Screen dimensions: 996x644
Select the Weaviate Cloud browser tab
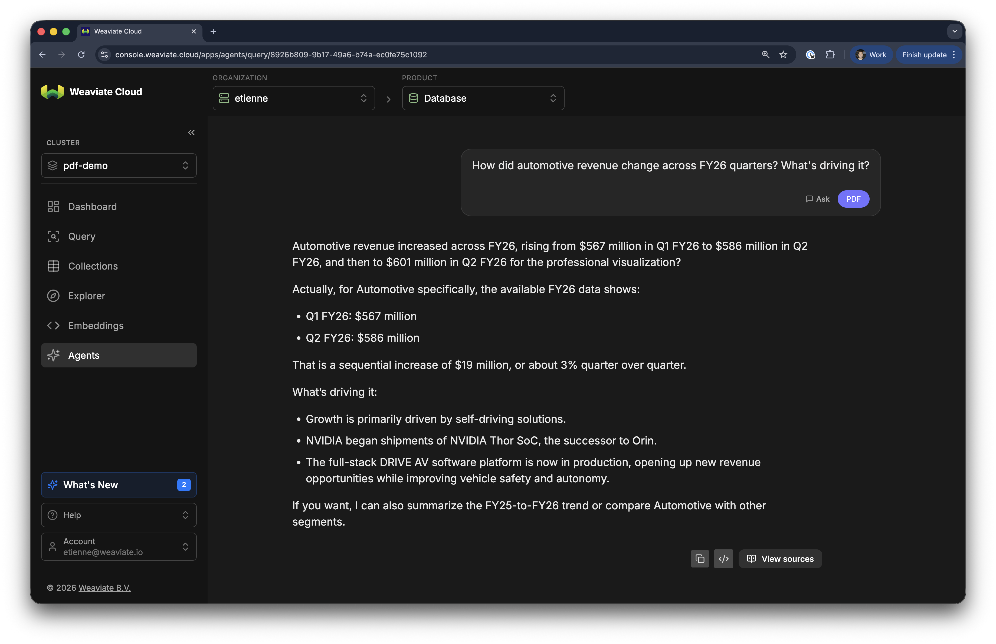pyautogui.click(x=139, y=31)
